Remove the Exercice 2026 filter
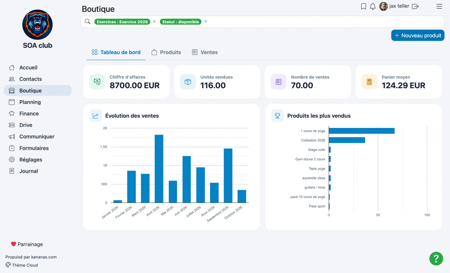Viewport: 450px width, 273px height. pyautogui.click(x=154, y=21)
